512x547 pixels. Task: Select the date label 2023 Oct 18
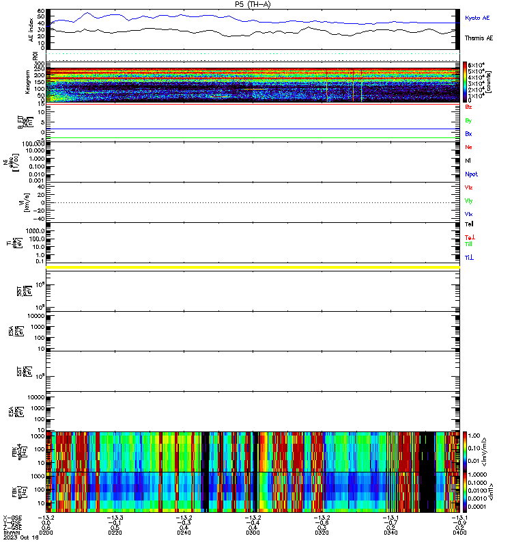click(x=21, y=537)
